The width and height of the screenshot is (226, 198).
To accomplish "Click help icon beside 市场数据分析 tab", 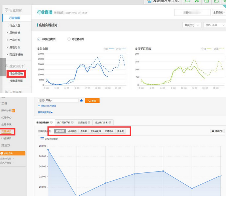I will (x=51, y=122).
